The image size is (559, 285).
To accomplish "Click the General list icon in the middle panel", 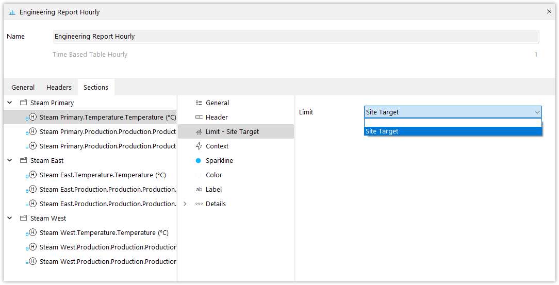I will point(199,103).
